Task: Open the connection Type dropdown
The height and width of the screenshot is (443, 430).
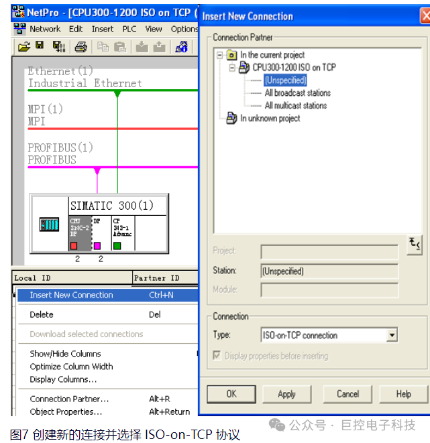Action: [392, 335]
